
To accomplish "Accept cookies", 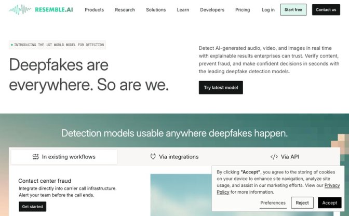I will [330, 203].
